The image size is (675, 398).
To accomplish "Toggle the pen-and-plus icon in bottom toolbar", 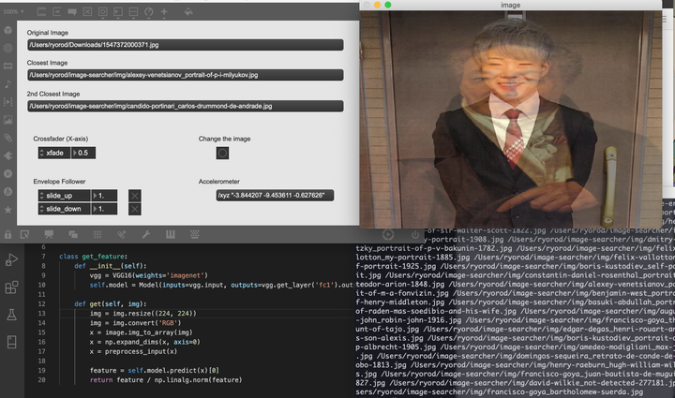I will click(122, 234).
